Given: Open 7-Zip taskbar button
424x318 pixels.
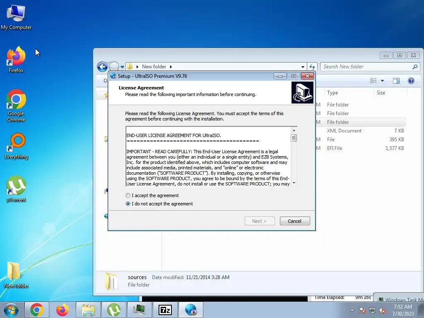Looking at the screenshot, I should click(165, 310).
